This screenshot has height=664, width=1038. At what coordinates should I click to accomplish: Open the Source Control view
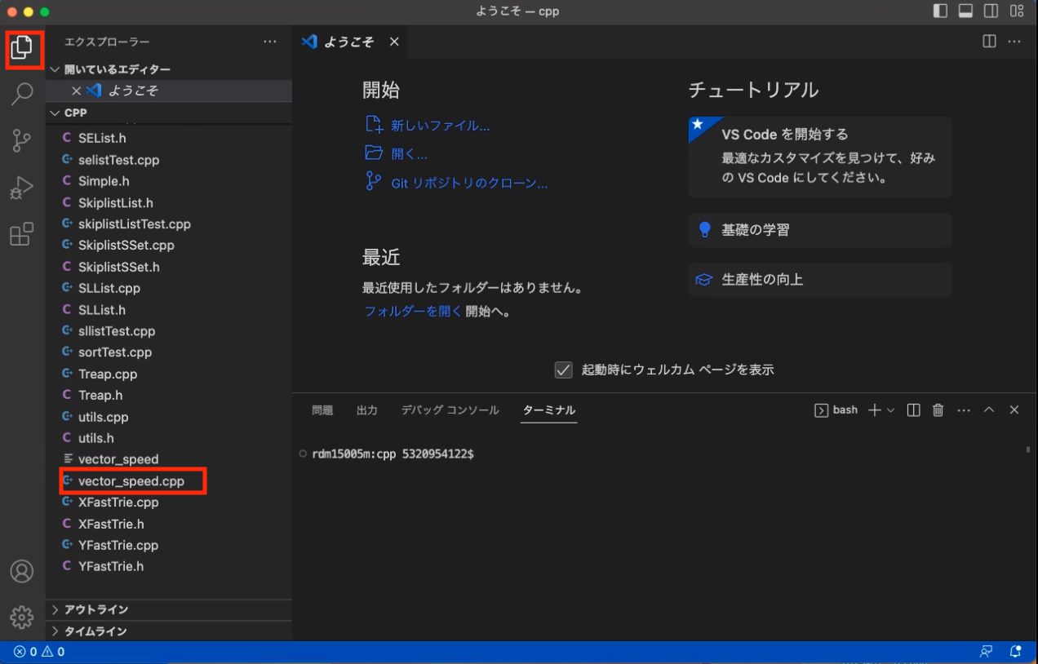(22, 141)
